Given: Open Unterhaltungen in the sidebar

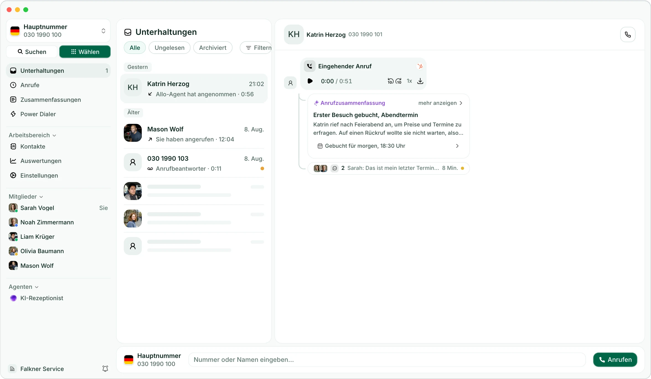Looking at the screenshot, I should coord(58,71).
